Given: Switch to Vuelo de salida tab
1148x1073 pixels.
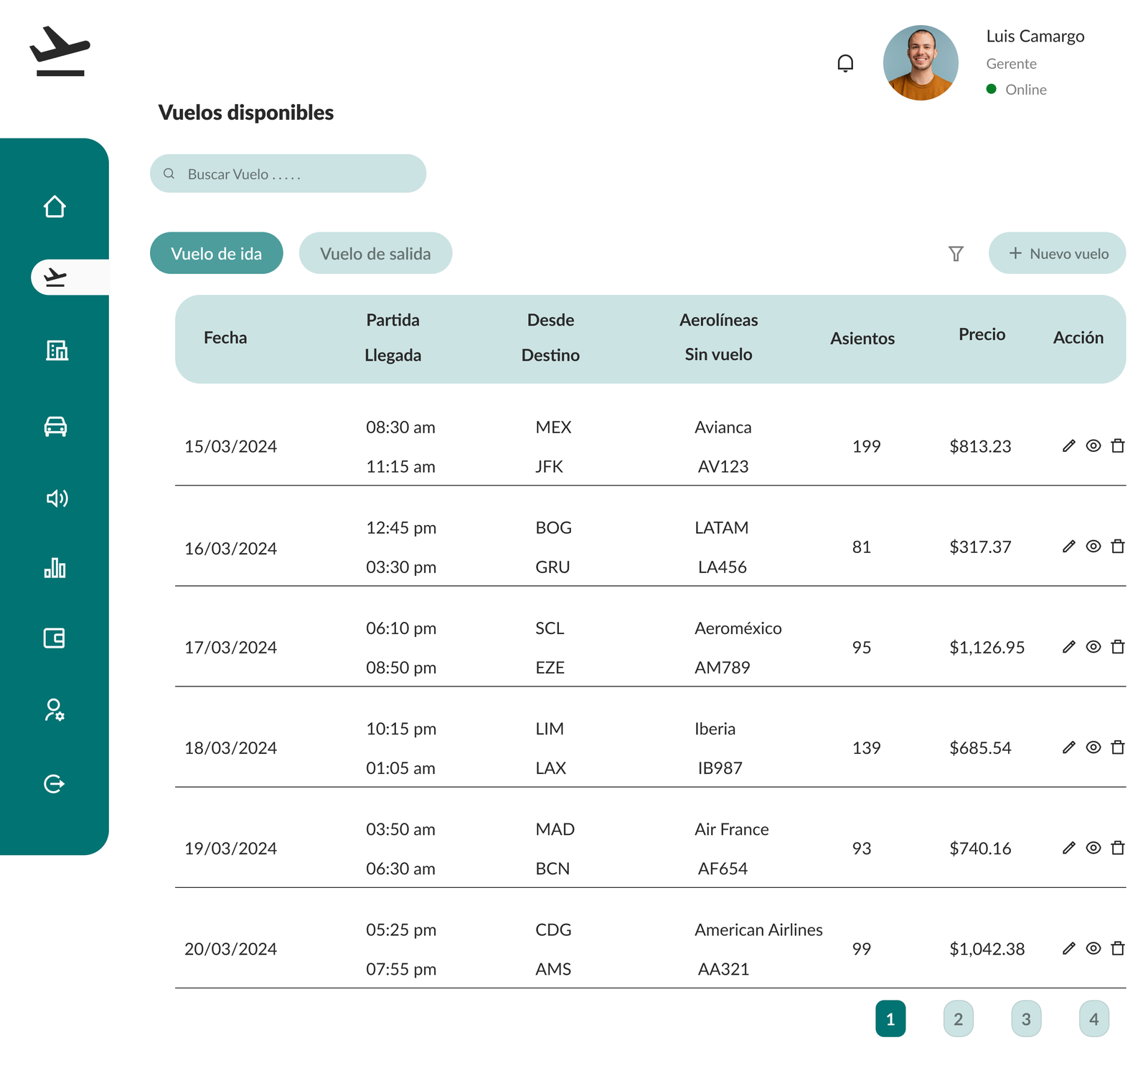Looking at the screenshot, I should pos(375,253).
